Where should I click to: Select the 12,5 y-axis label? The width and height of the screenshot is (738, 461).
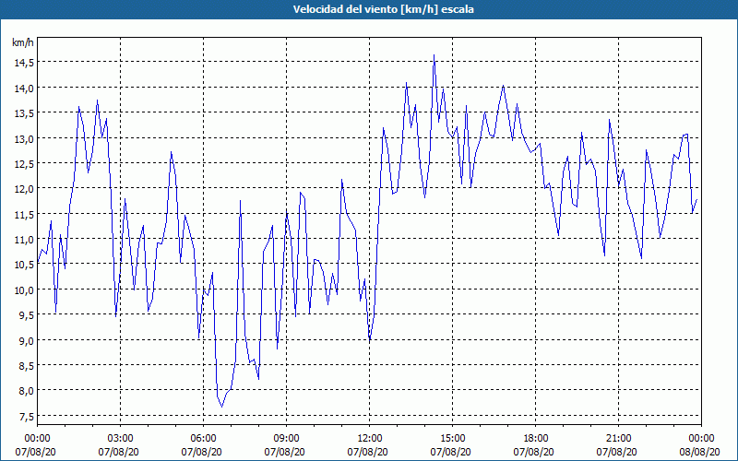coord(23,164)
